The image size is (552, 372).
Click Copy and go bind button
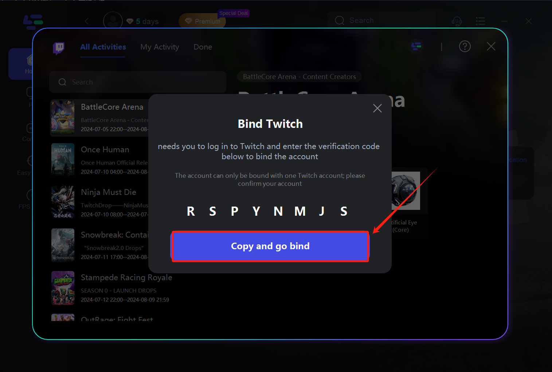270,246
